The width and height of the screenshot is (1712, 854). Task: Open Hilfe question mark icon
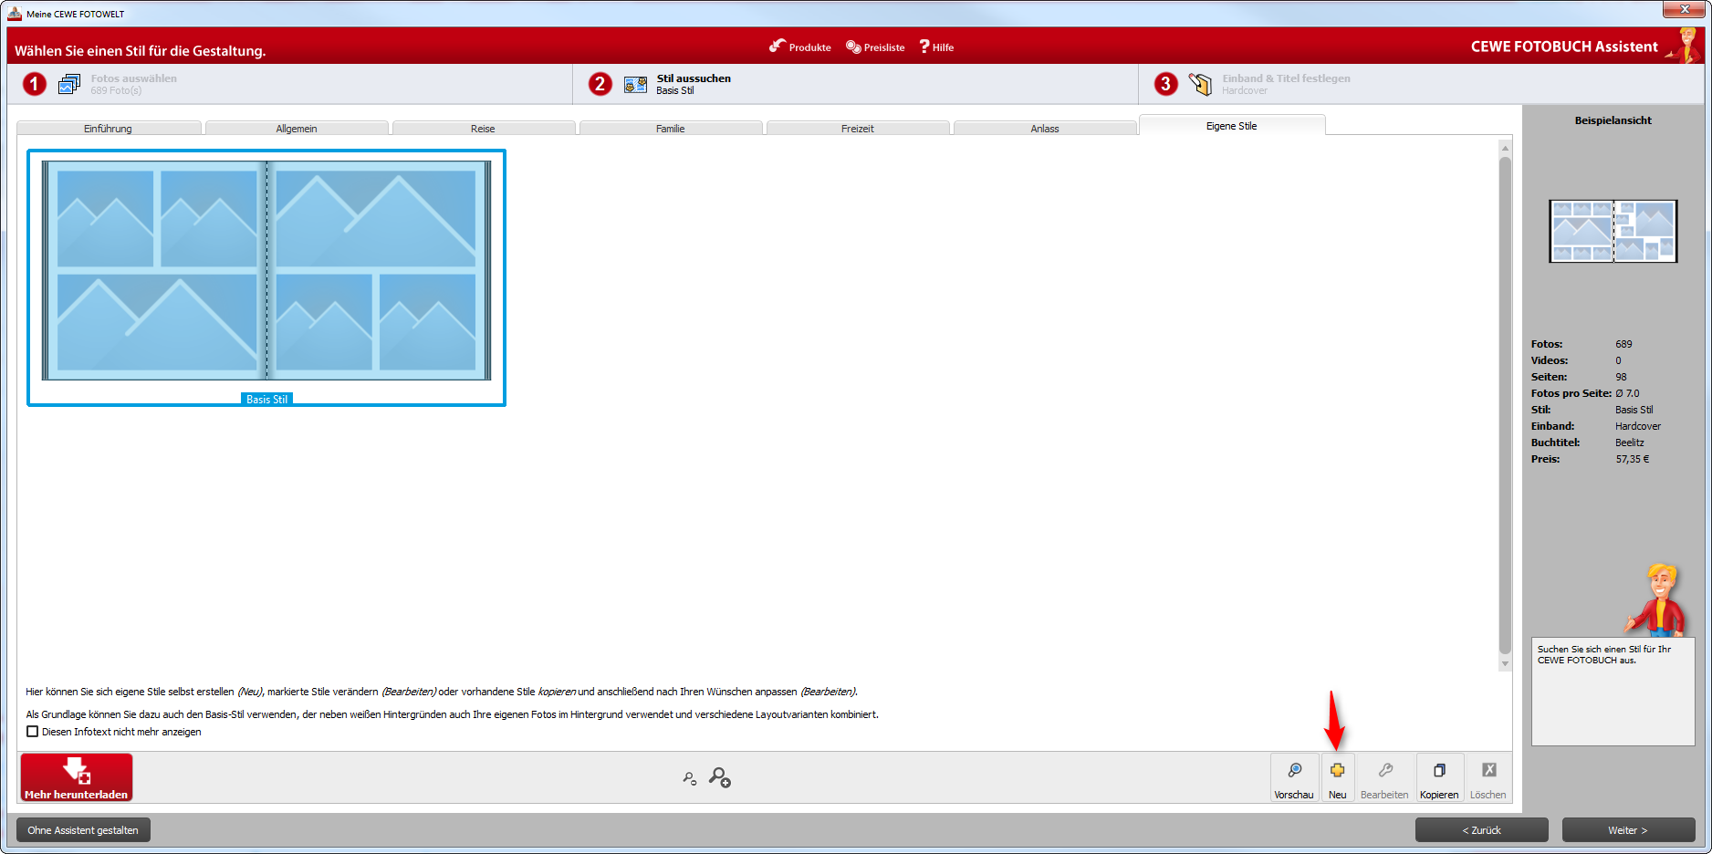coord(924,46)
